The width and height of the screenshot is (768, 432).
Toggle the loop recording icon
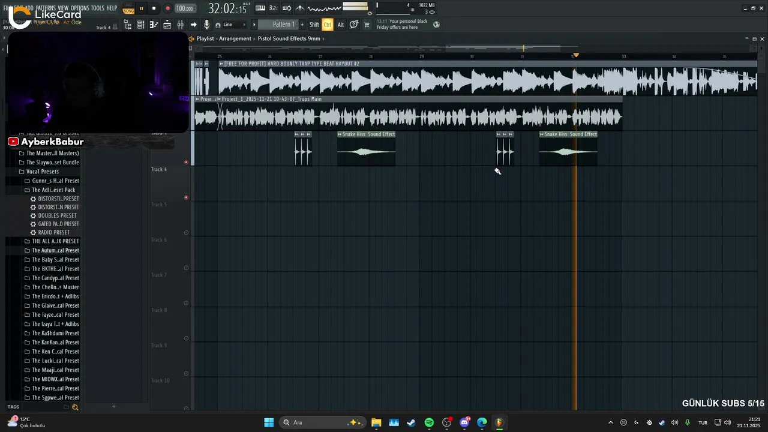(x=287, y=8)
